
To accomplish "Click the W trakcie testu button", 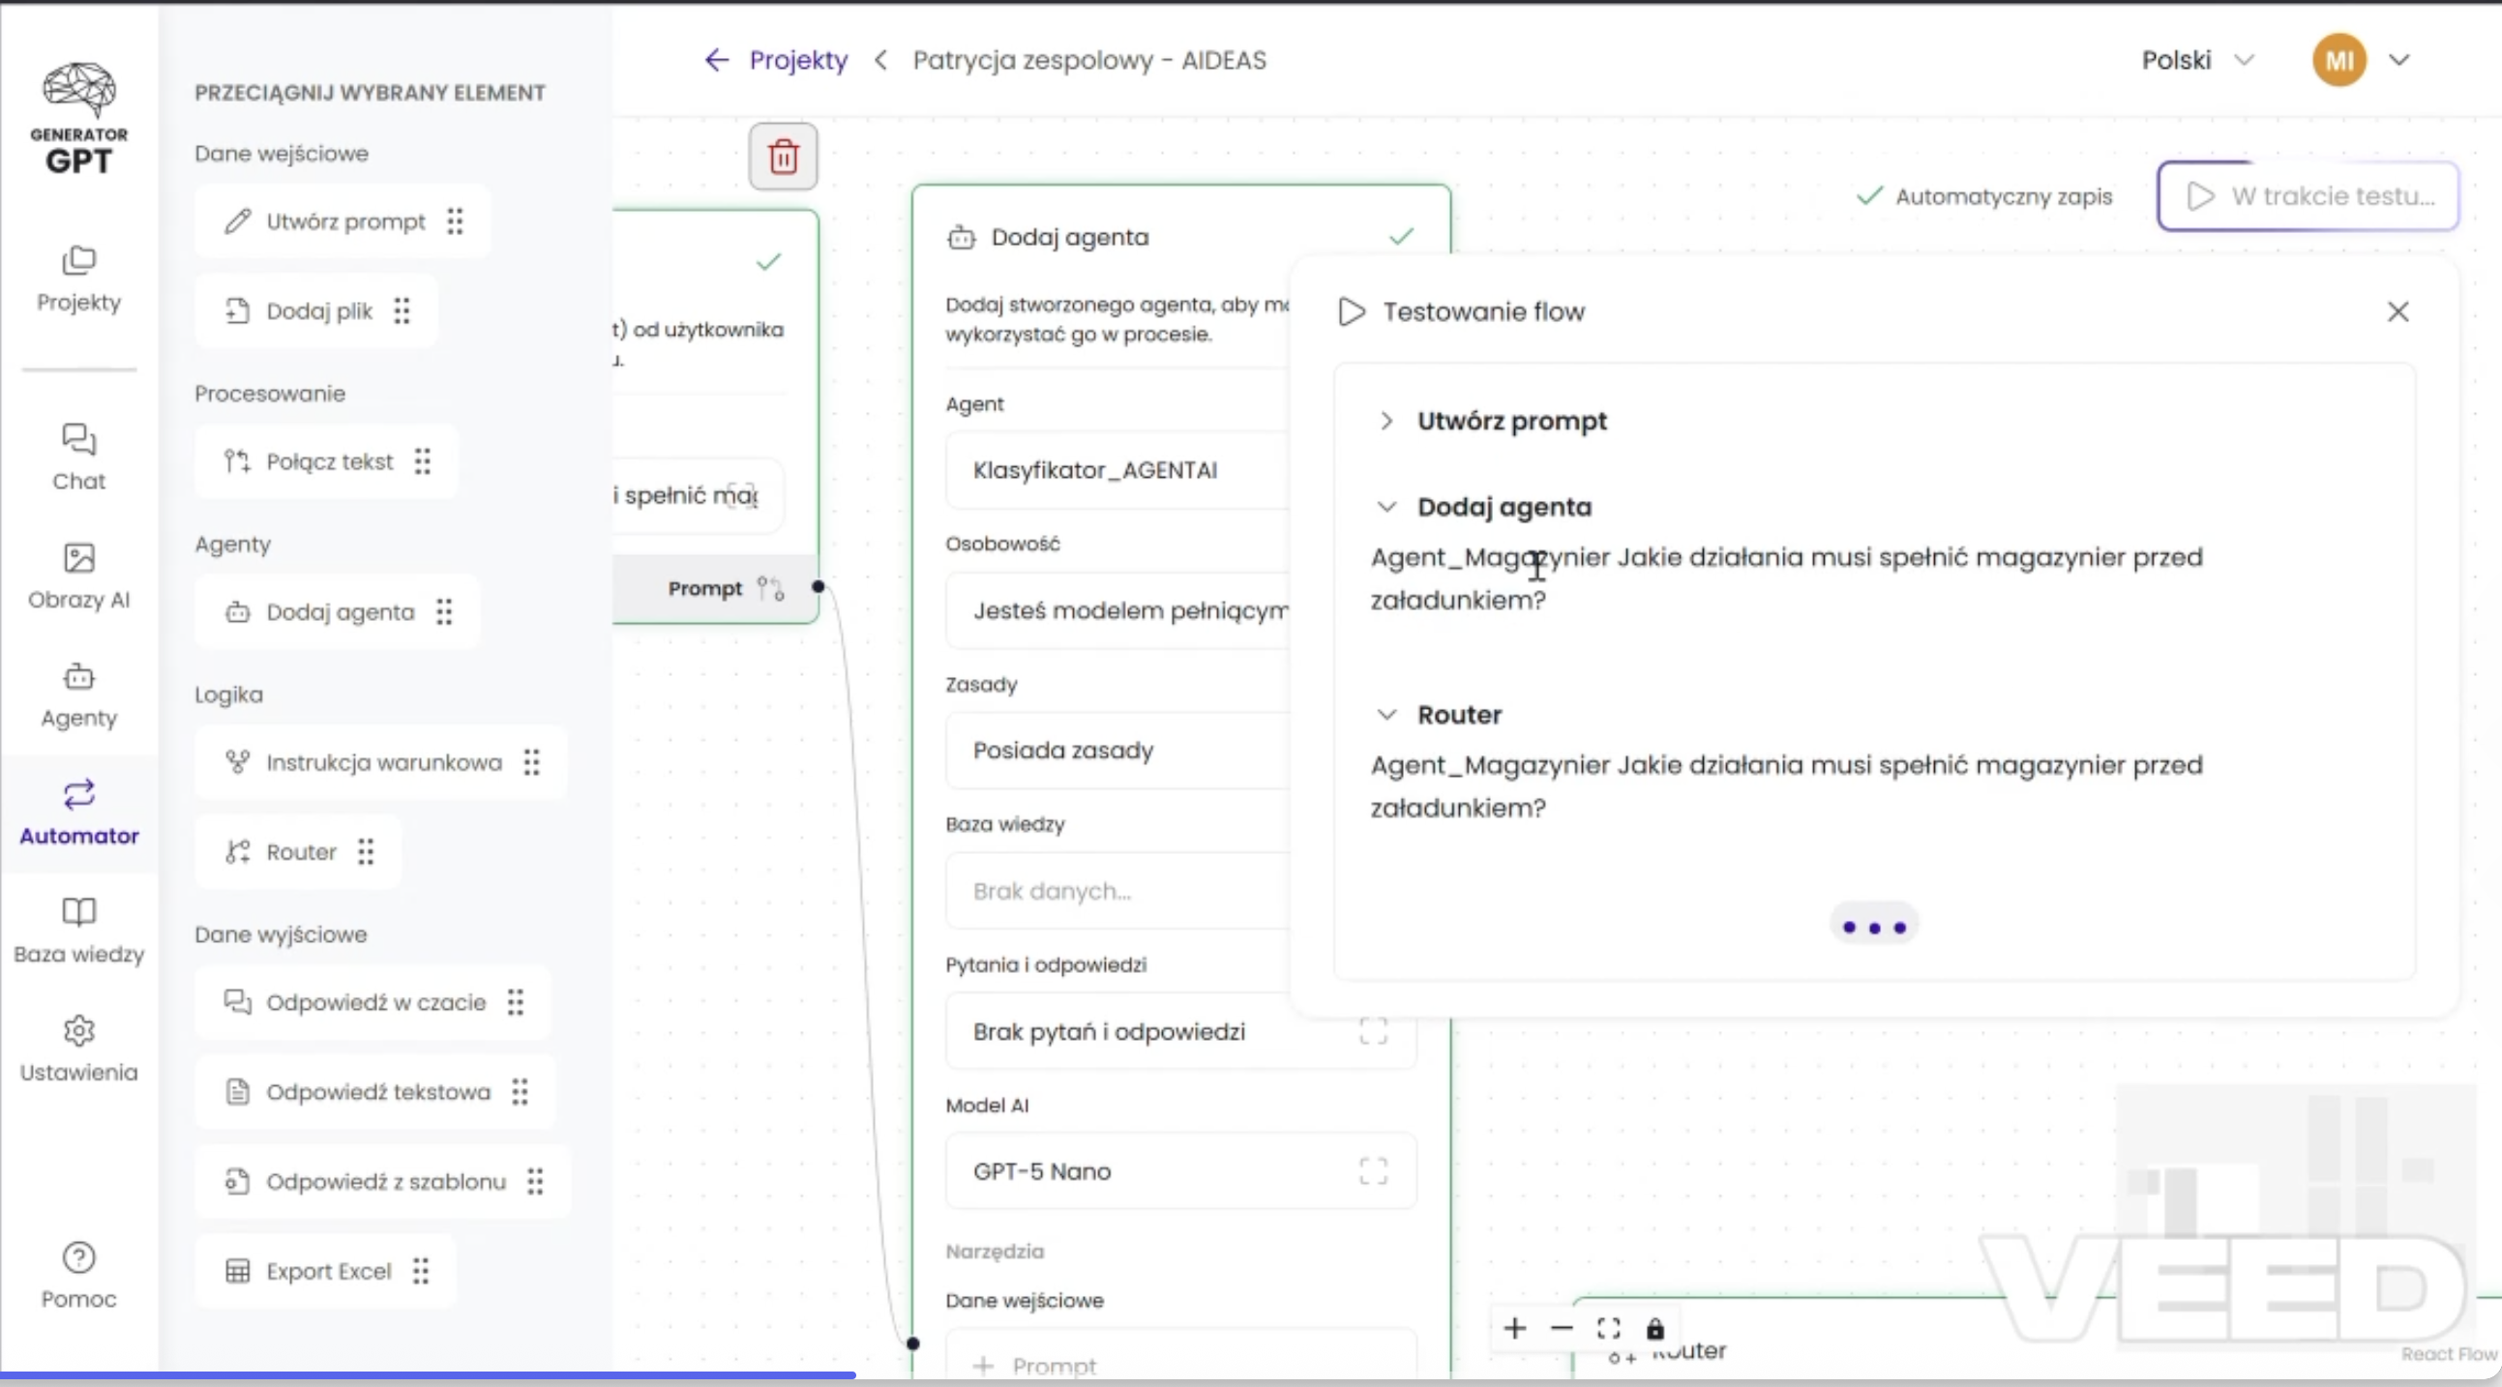I will pos(2308,196).
